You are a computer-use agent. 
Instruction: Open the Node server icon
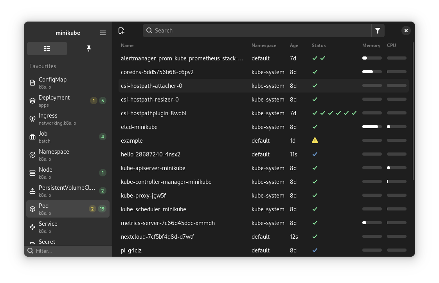(x=32, y=173)
